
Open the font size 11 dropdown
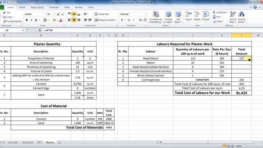pos(54,14)
